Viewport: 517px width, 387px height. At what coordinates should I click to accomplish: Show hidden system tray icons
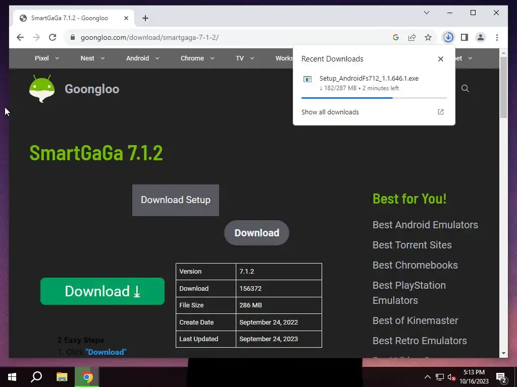(427, 377)
